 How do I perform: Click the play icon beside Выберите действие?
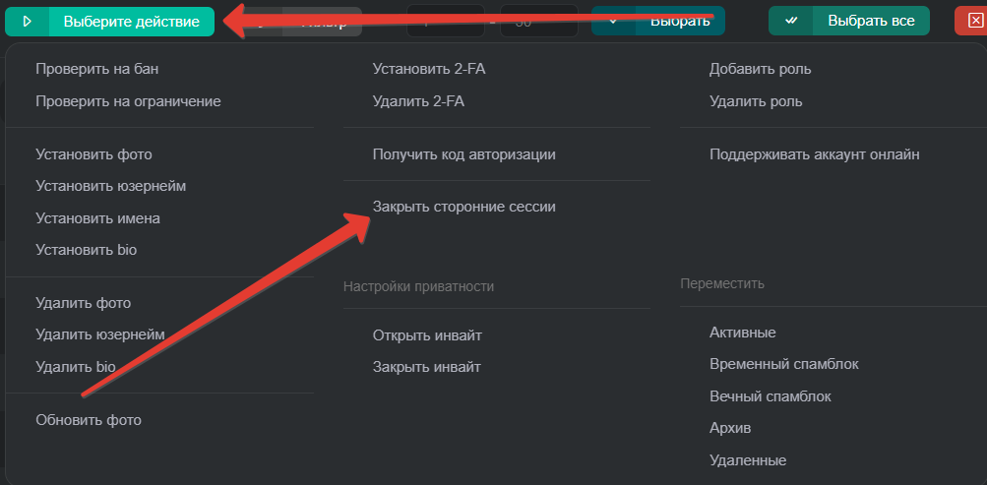27,21
